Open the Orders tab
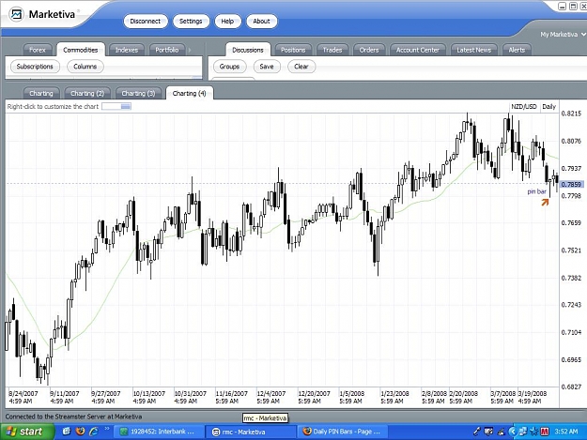 (x=369, y=50)
